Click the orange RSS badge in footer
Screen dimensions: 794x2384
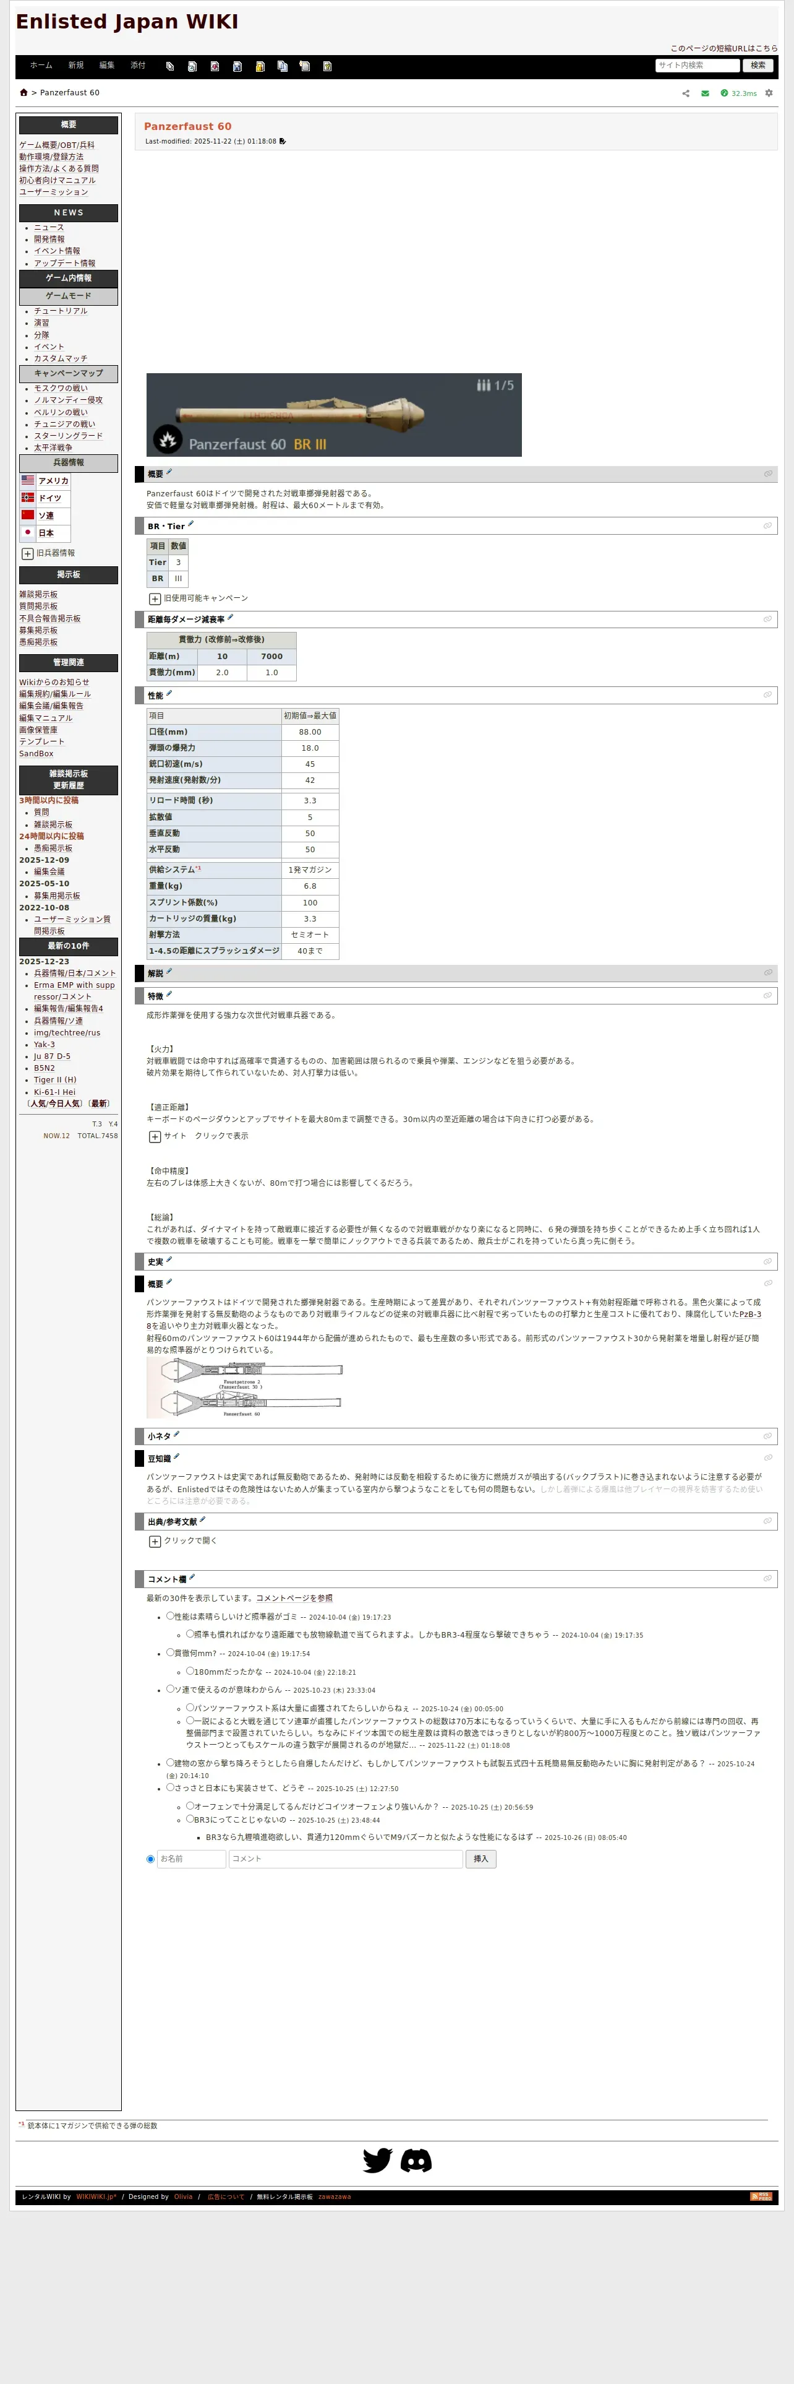tap(761, 2196)
